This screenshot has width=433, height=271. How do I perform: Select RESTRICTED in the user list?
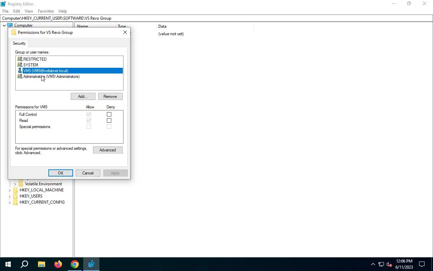pyautogui.click(x=35, y=59)
